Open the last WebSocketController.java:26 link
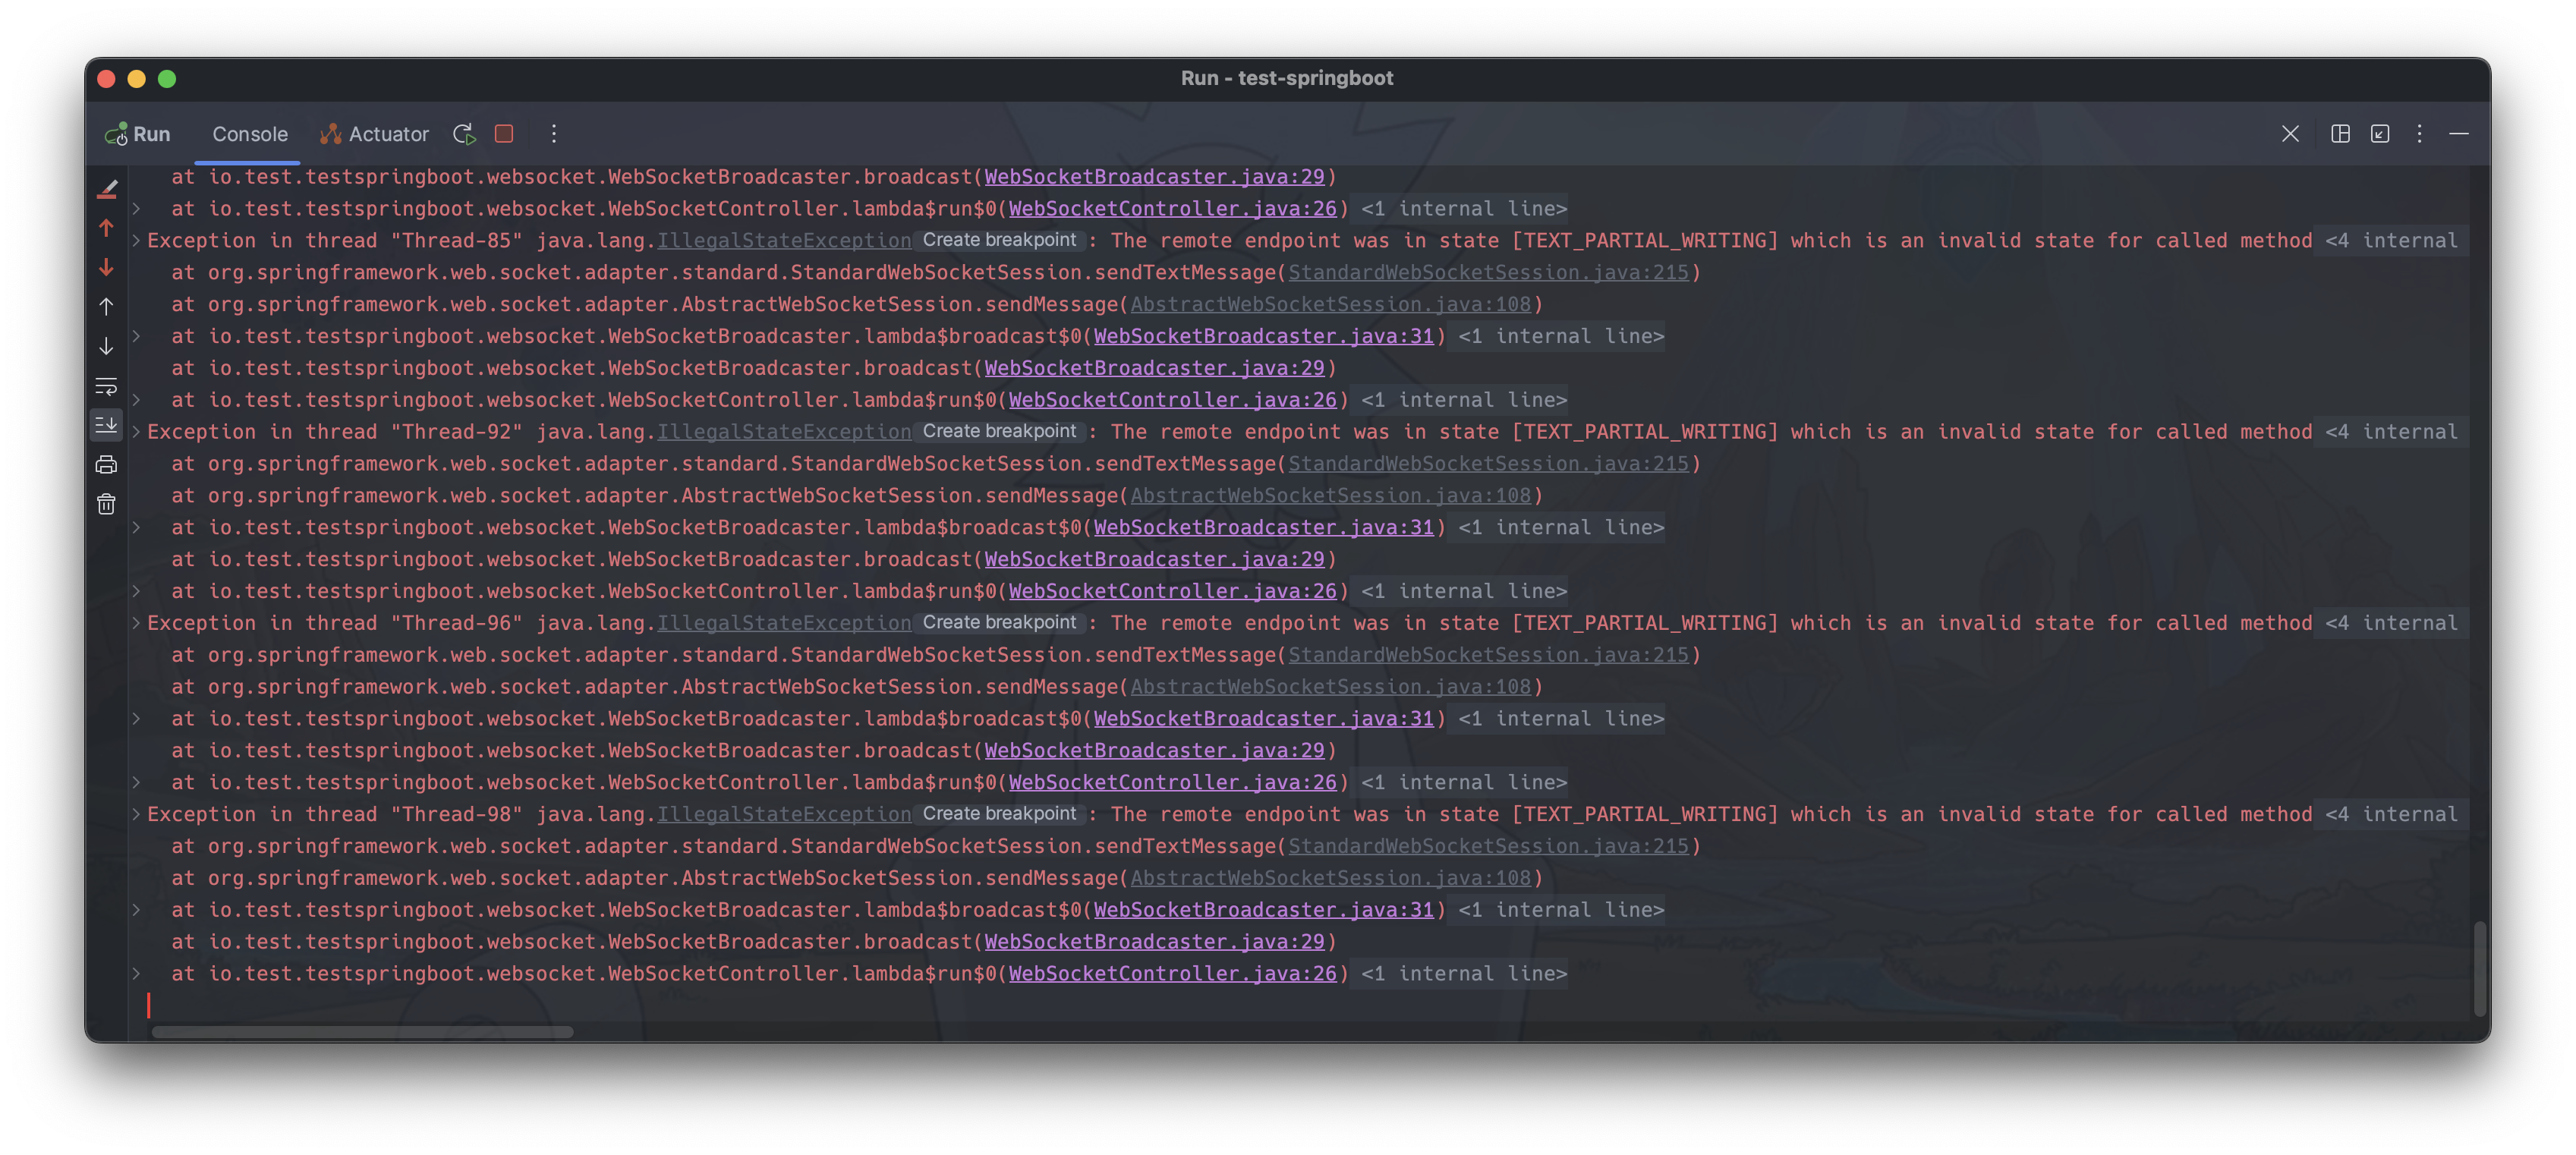The width and height of the screenshot is (2576, 1155). (x=1172, y=974)
